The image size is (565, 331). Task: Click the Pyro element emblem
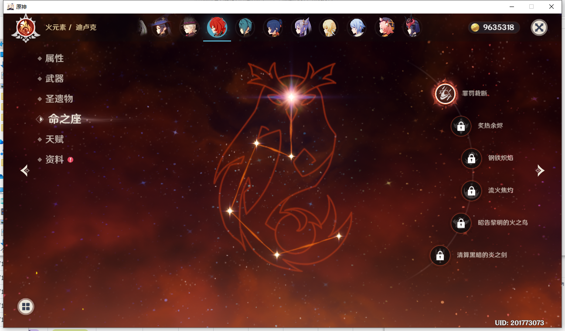26,28
